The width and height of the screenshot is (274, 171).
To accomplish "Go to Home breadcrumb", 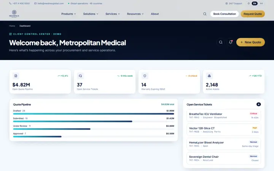I will [x=12, y=26].
